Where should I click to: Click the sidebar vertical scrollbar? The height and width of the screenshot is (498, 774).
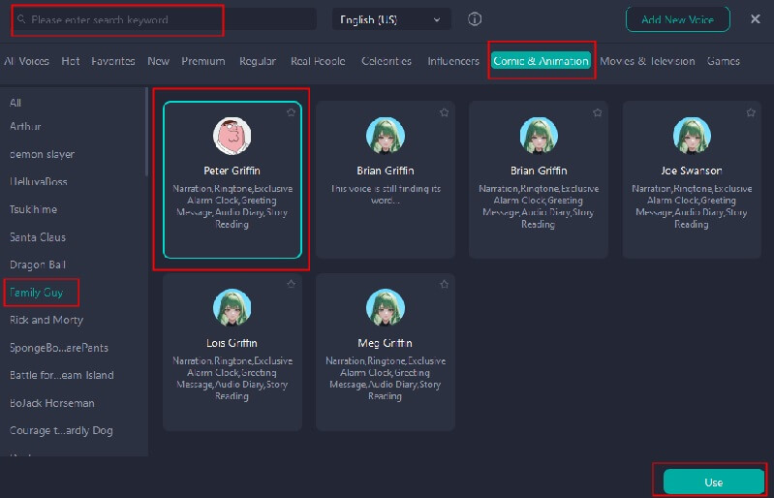click(x=145, y=136)
